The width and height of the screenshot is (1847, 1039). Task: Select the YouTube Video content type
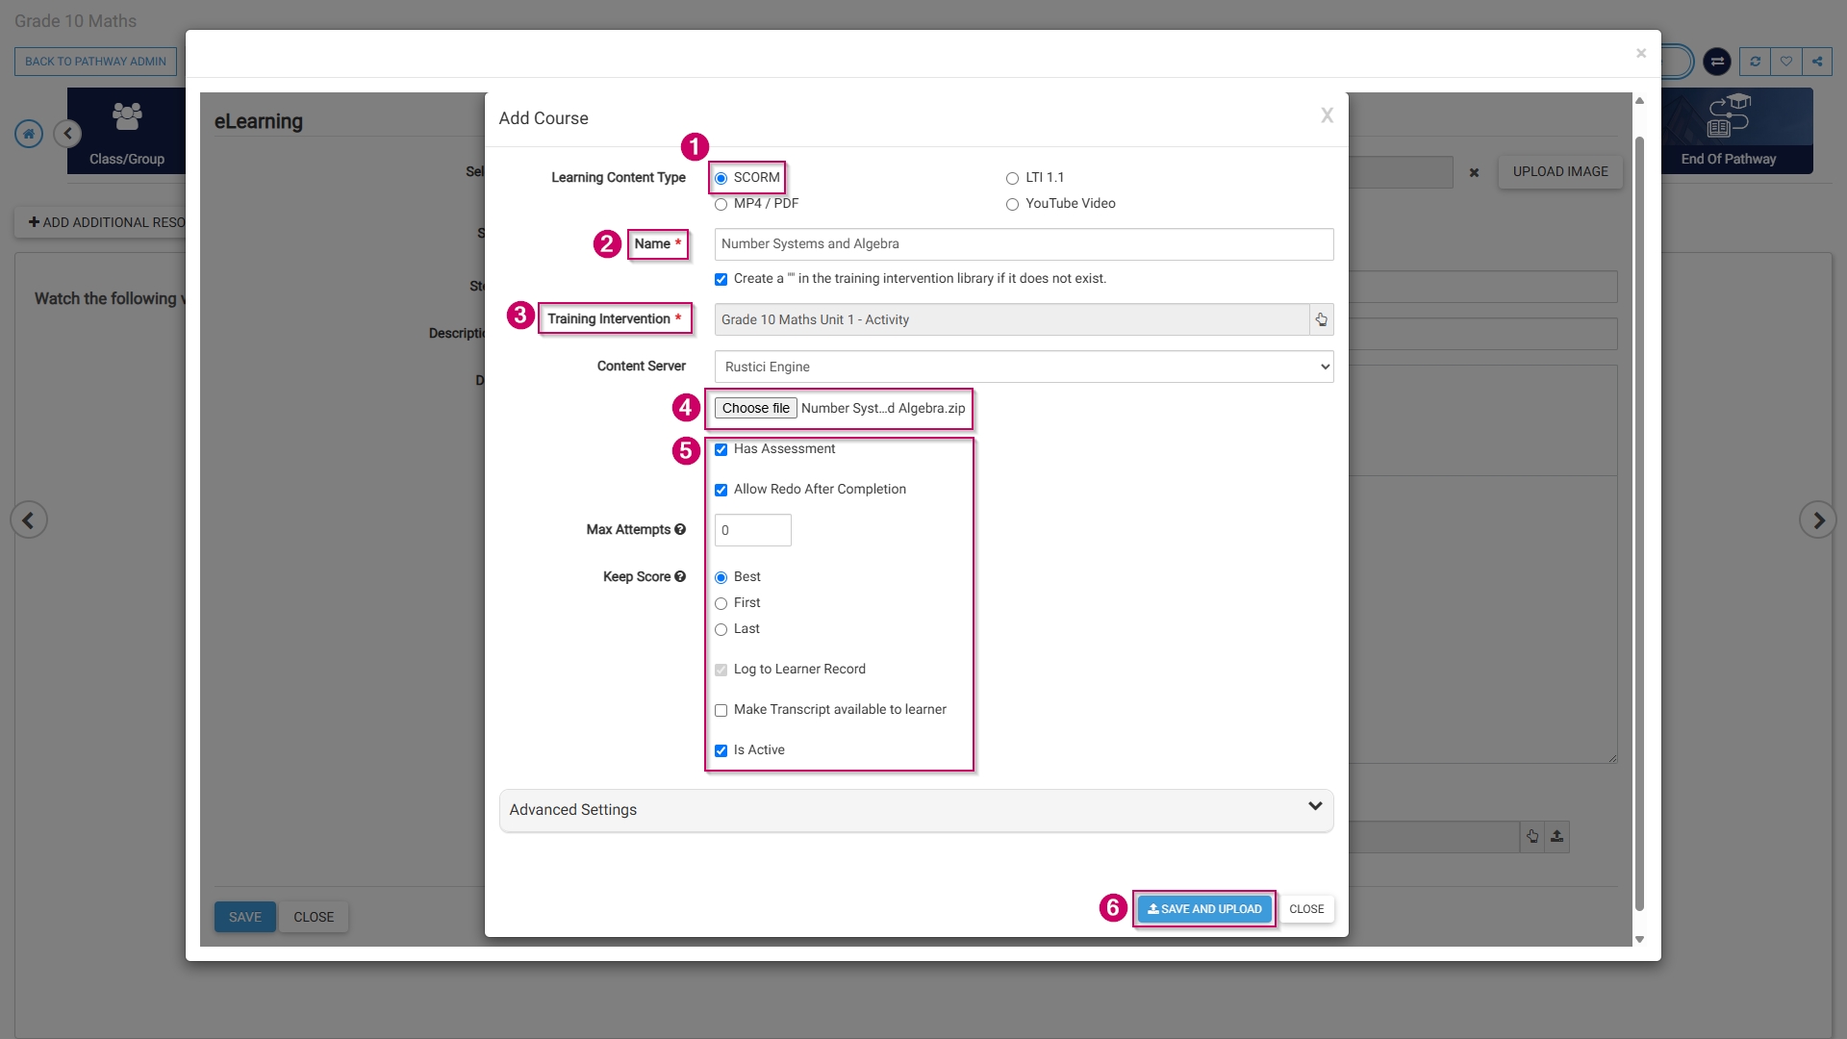click(1012, 204)
